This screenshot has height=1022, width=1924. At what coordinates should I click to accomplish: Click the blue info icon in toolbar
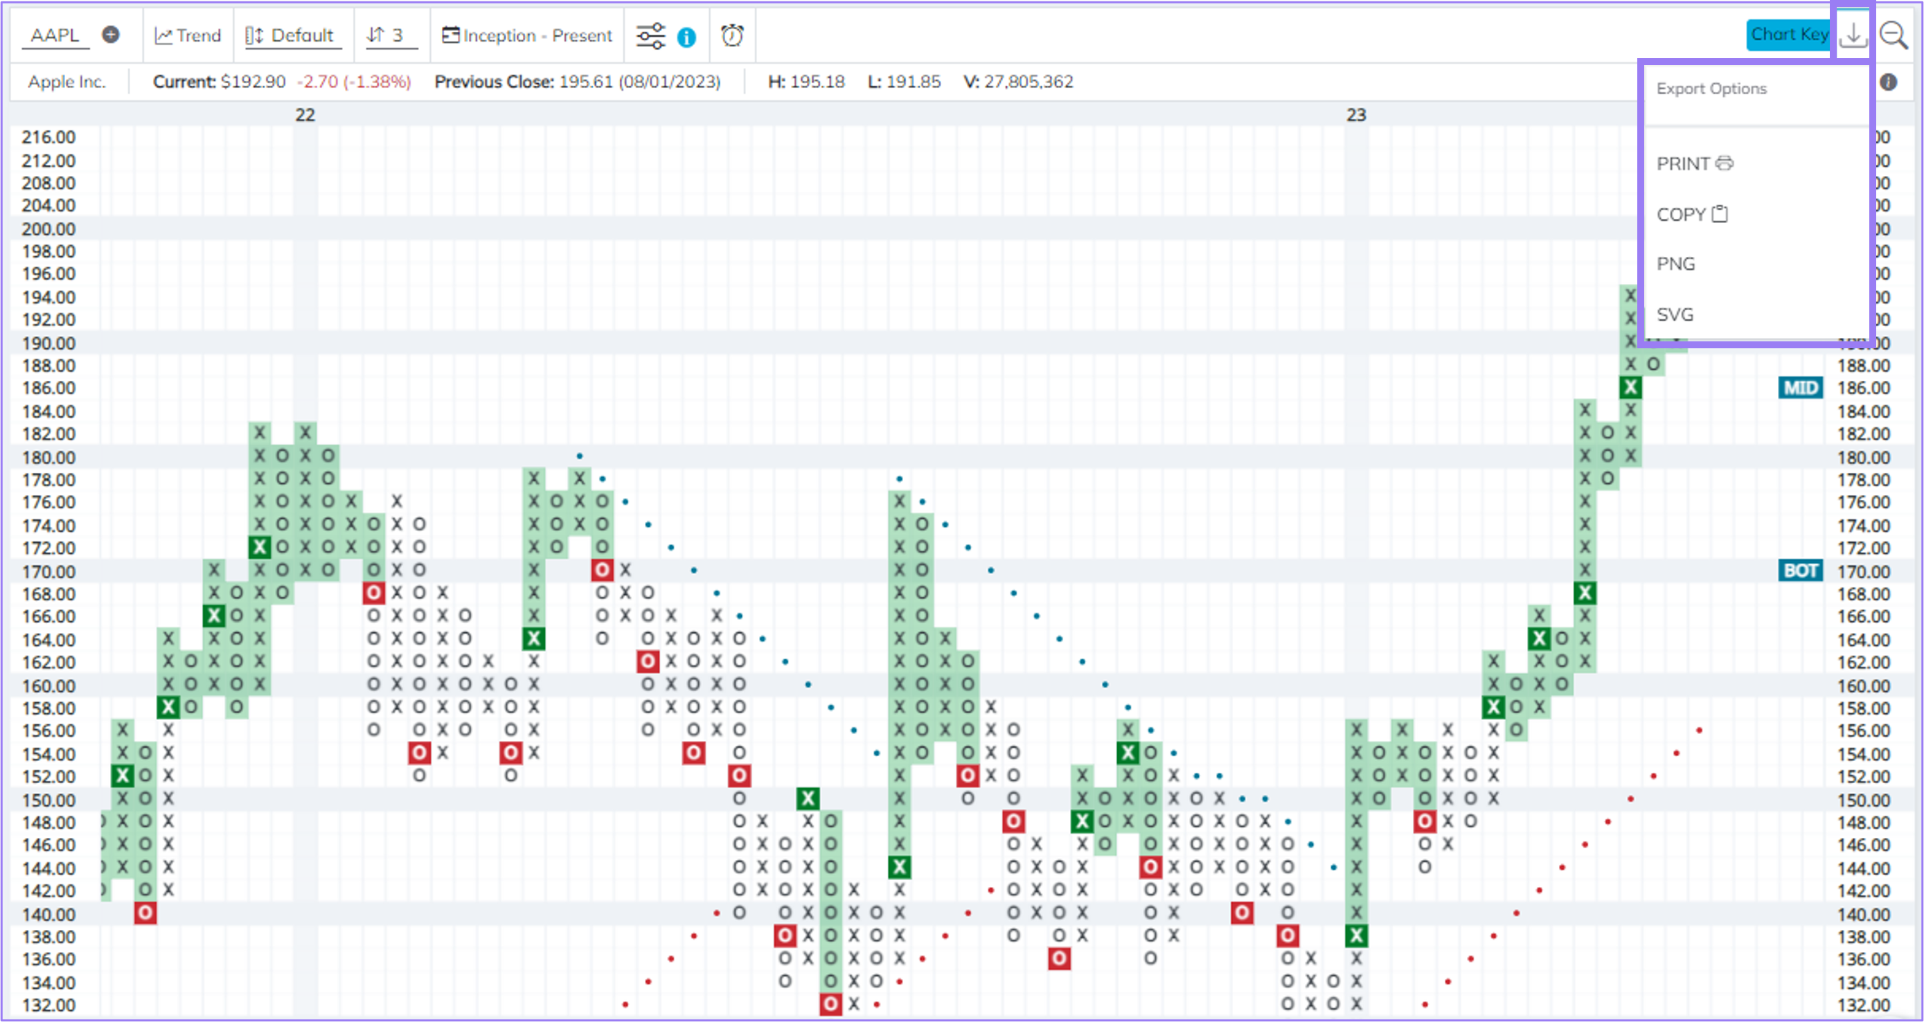[686, 35]
